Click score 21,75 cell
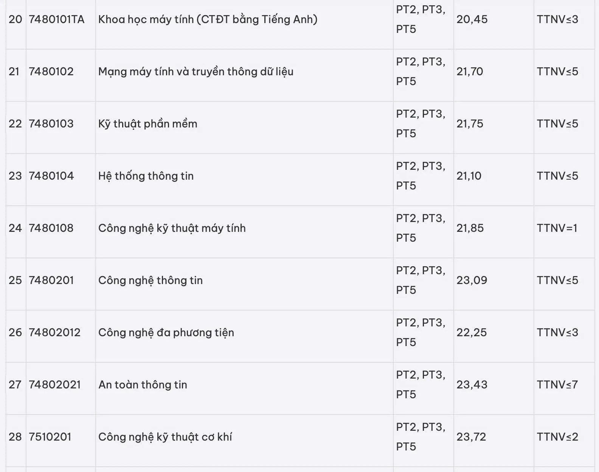The image size is (599, 472). pyautogui.click(x=470, y=124)
